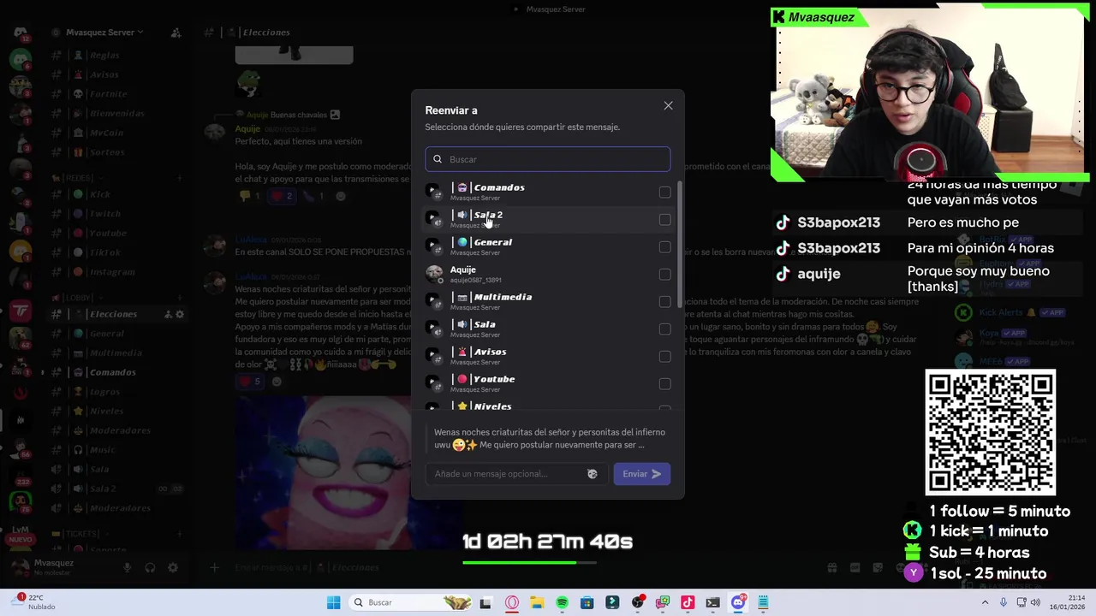Open the Bienvenidas channel

[x=116, y=114]
